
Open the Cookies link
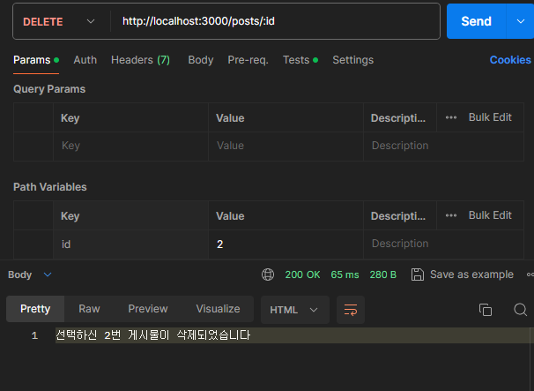tap(510, 60)
